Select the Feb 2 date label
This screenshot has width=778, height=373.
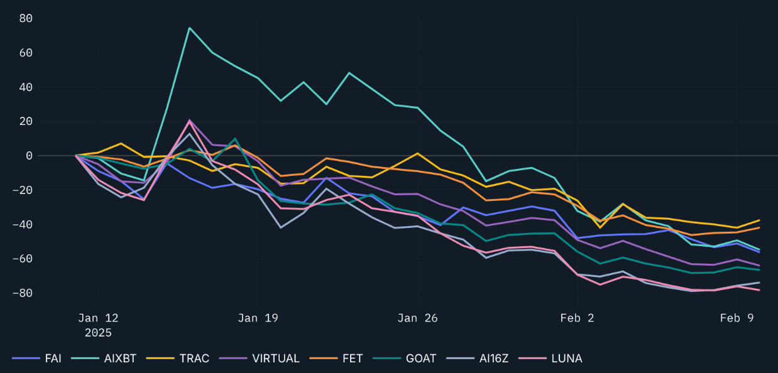click(577, 318)
